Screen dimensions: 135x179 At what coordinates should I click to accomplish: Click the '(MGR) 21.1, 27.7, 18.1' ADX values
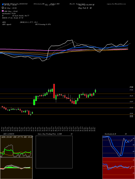pyautogui.click(x=29, y=22)
